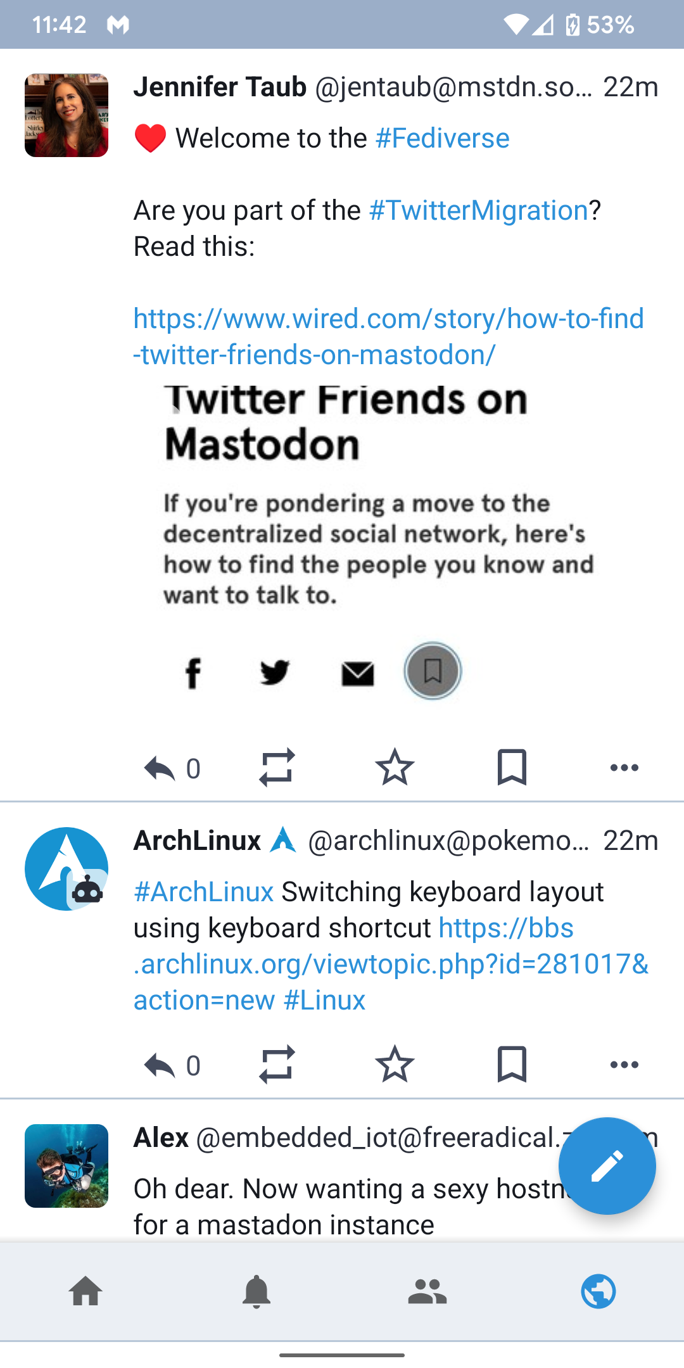This screenshot has height=1368, width=684.
Task: Favorite the ArchLinux post
Action: click(395, 1064)
